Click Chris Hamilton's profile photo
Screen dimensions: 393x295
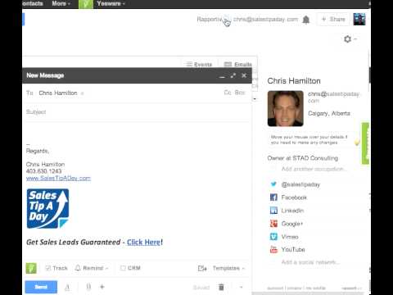pos(286,109)
